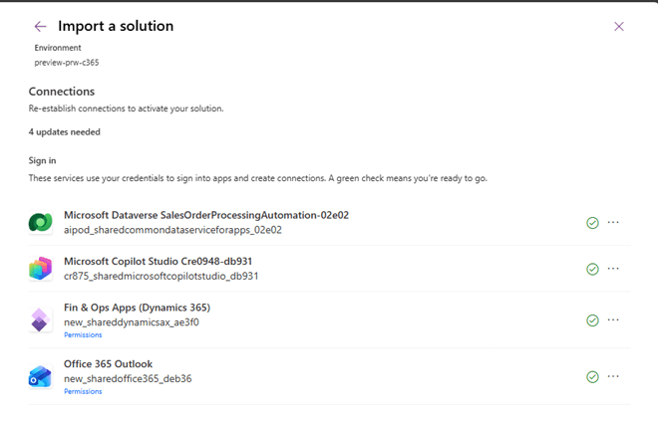Screen dimensions: 658x421
Task: Expand ellipsis menu for Fin & Ops Apps
Action: point(613,319)
